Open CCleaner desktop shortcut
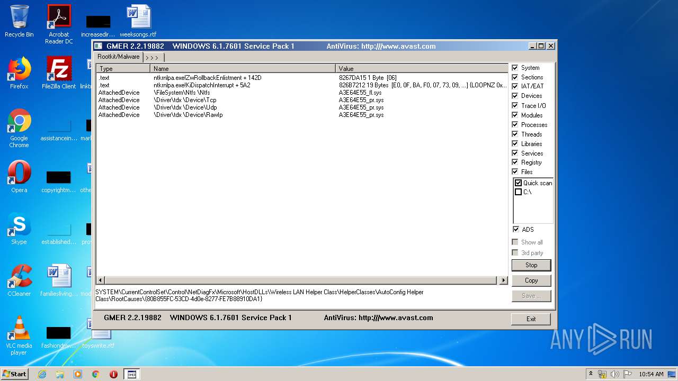 [19, 280]
